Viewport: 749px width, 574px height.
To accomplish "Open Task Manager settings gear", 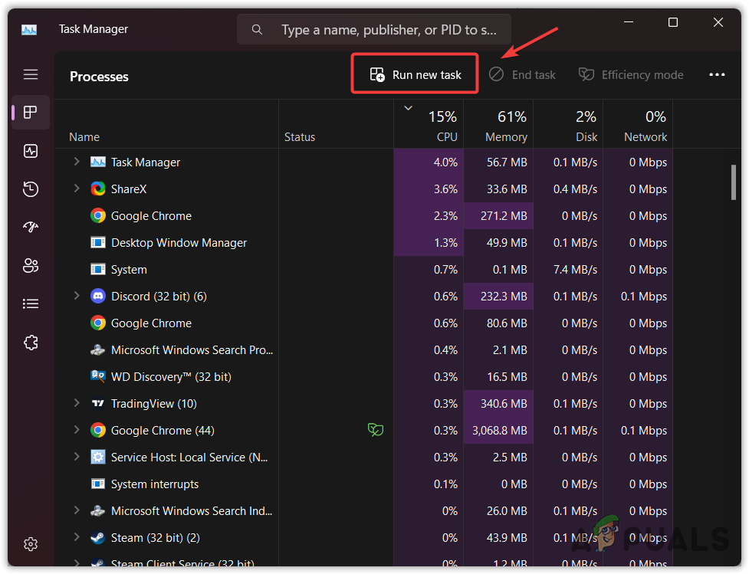I will (x=31, y=544).
